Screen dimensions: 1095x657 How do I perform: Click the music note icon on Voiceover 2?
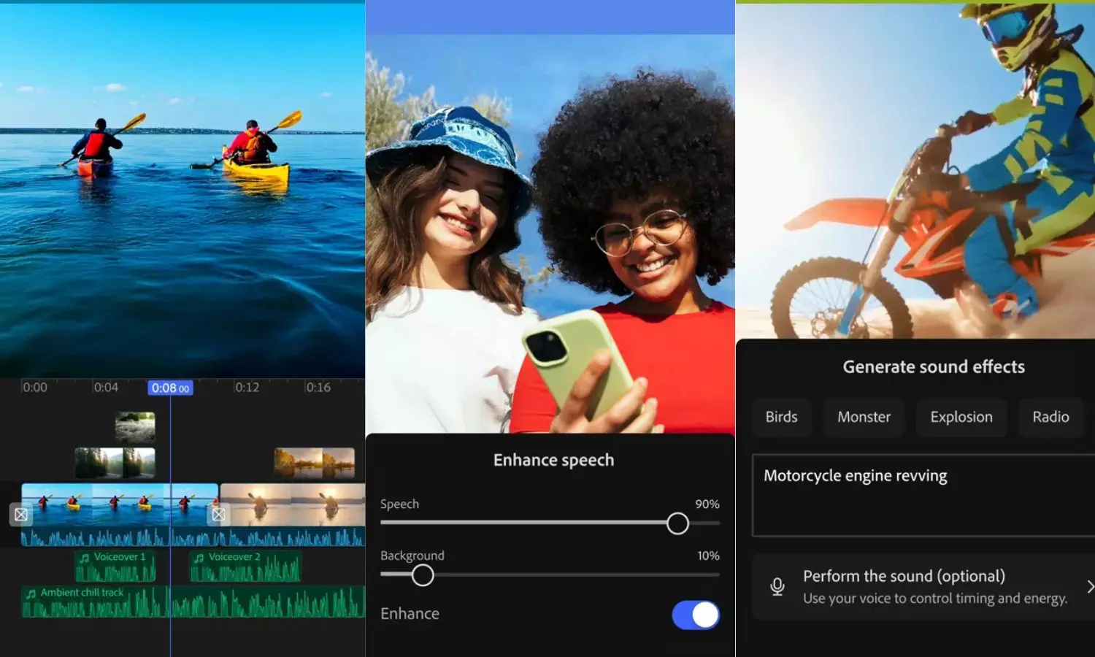(x=199, y=558)
